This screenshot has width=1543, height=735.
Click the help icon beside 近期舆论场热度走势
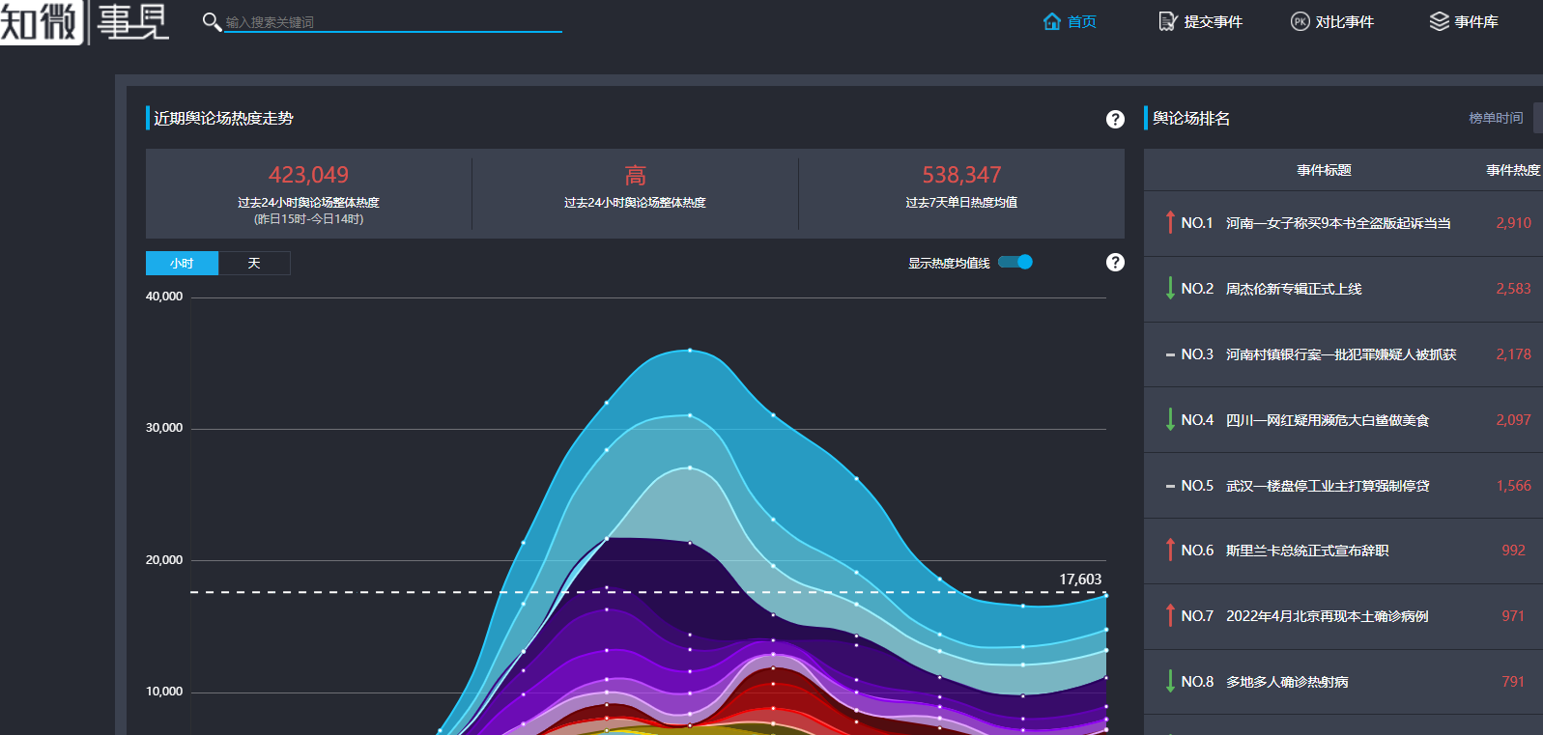pos(1115,119)
